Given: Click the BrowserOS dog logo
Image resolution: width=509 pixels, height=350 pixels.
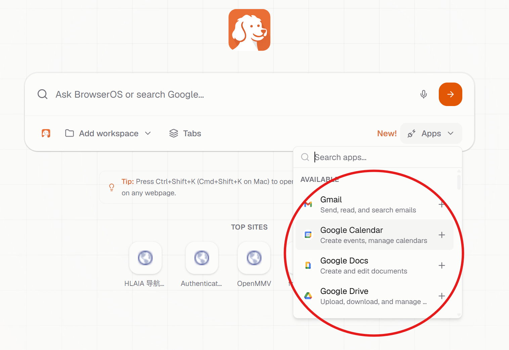Looking at the screenshot, I should coord(249,30).
